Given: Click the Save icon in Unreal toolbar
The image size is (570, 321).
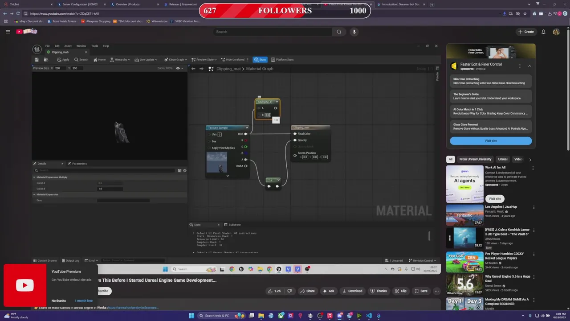Looking at the screenshot, I should (37, 60).
